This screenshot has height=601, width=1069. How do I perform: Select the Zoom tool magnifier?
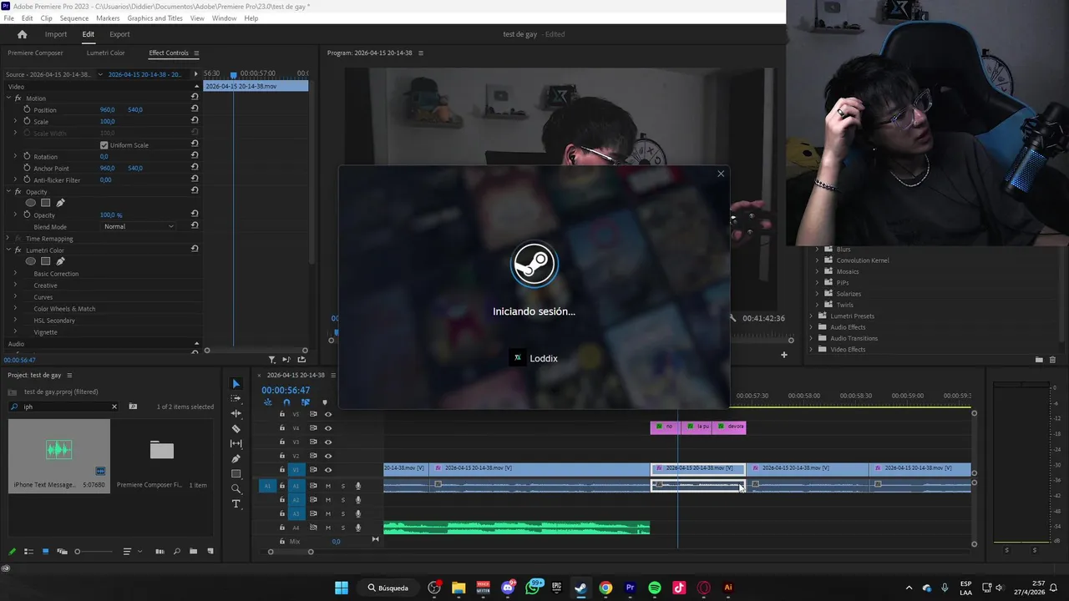(236, 489)
